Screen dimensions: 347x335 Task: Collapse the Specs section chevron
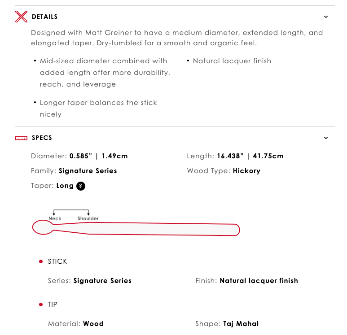326,138
